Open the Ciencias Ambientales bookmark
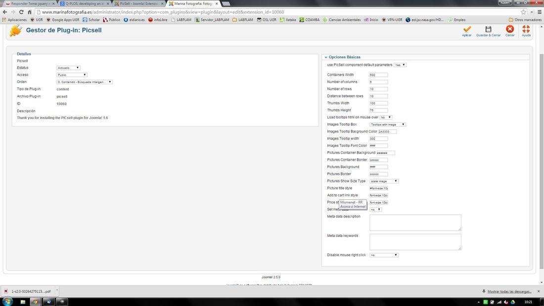 [342, 20]
